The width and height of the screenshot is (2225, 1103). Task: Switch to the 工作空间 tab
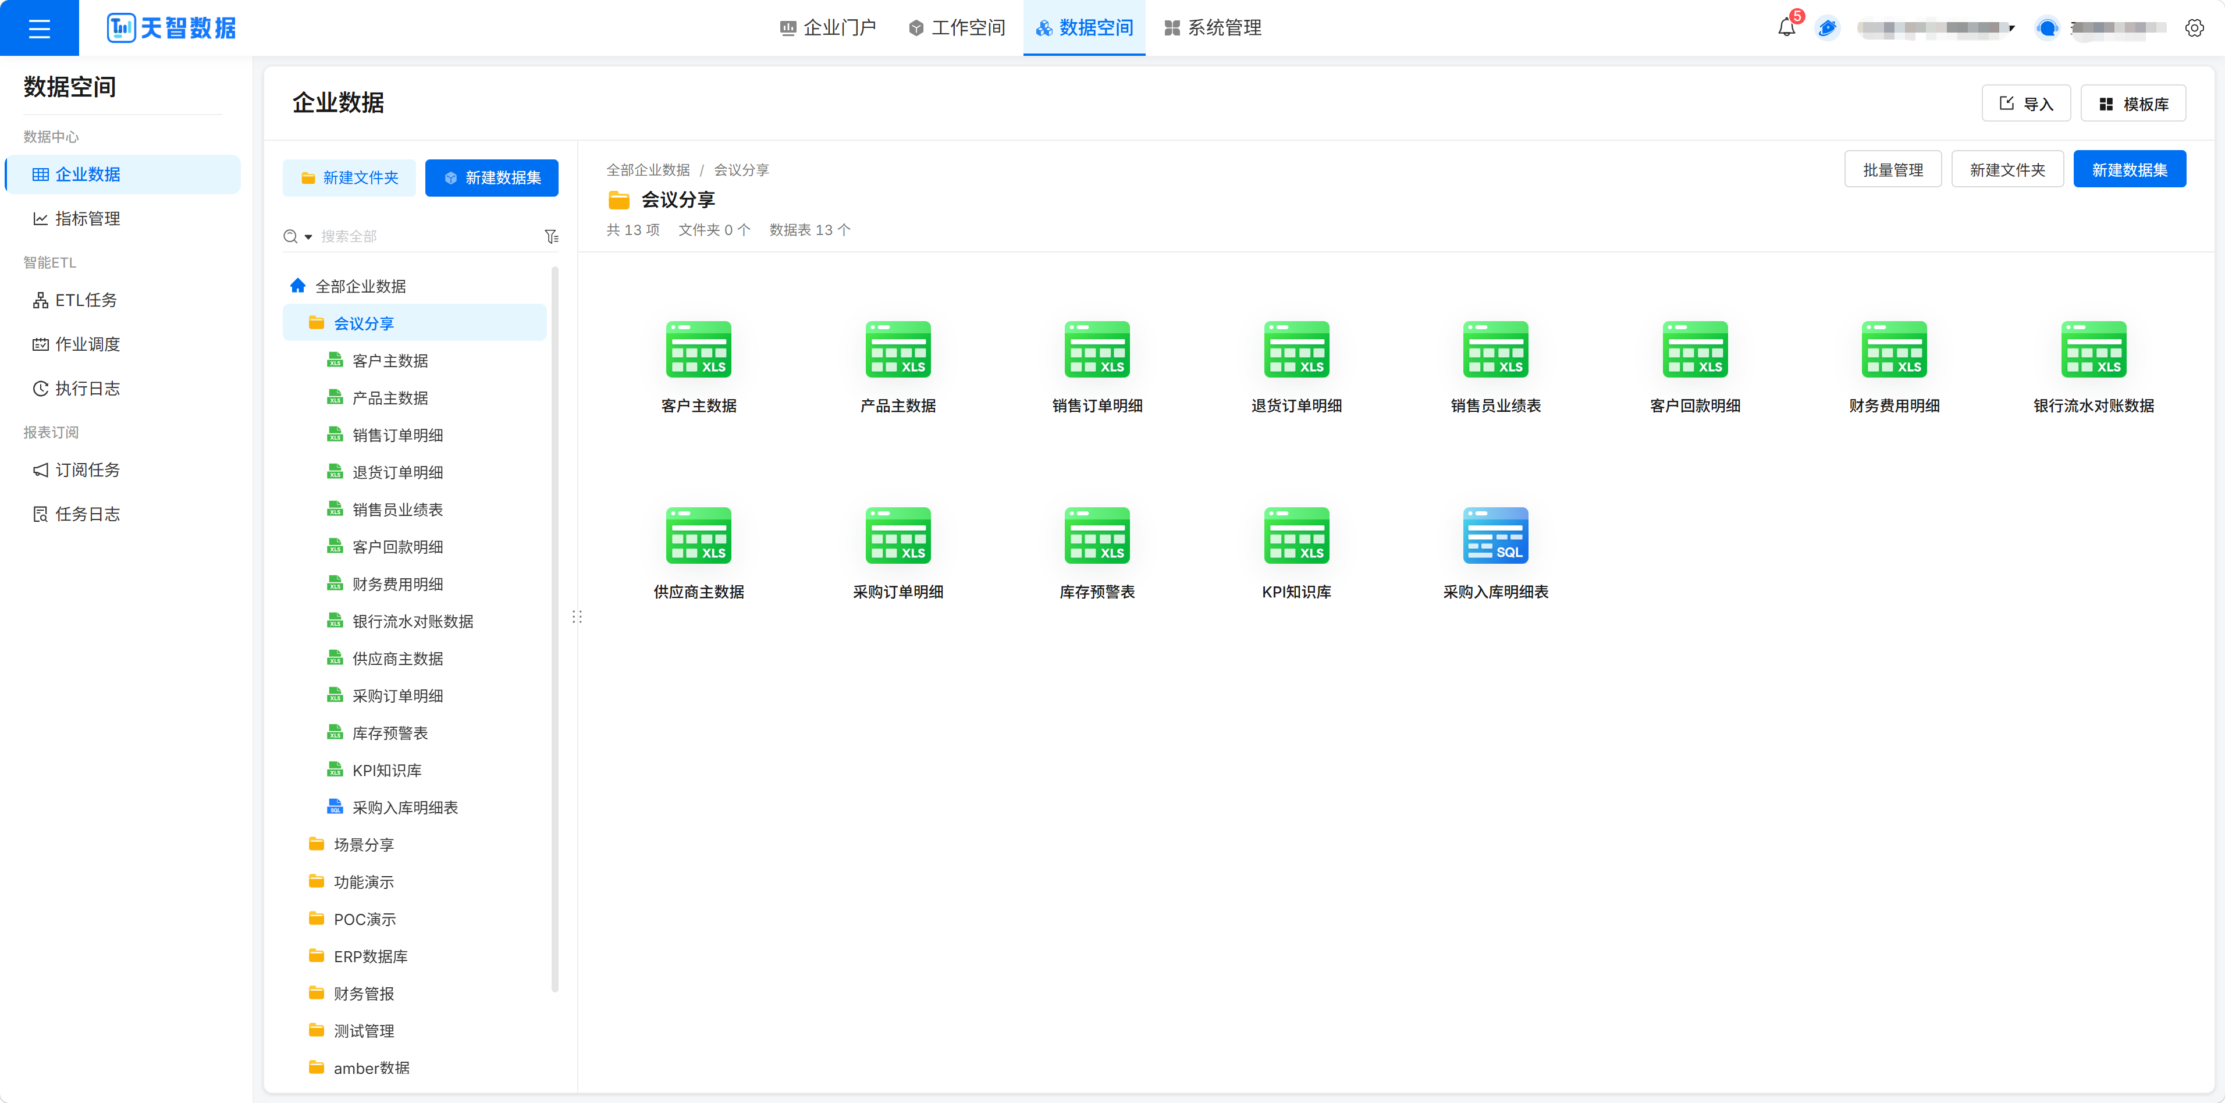click(x=956, y=28)
